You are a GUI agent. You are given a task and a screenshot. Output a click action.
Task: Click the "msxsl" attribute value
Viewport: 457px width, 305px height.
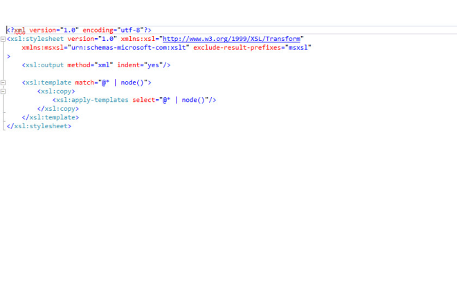(298, 48)
